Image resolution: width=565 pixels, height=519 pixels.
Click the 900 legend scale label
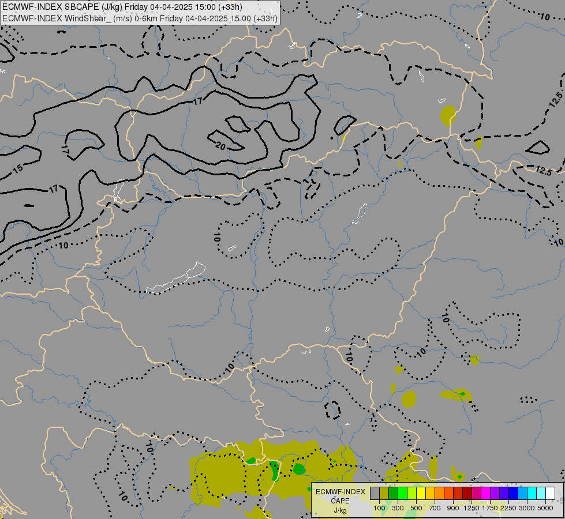(x=453, y=508)
